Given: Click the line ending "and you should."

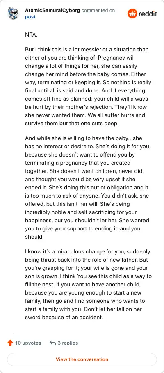Looking at the screenshot, I should (x=82, y=233).
